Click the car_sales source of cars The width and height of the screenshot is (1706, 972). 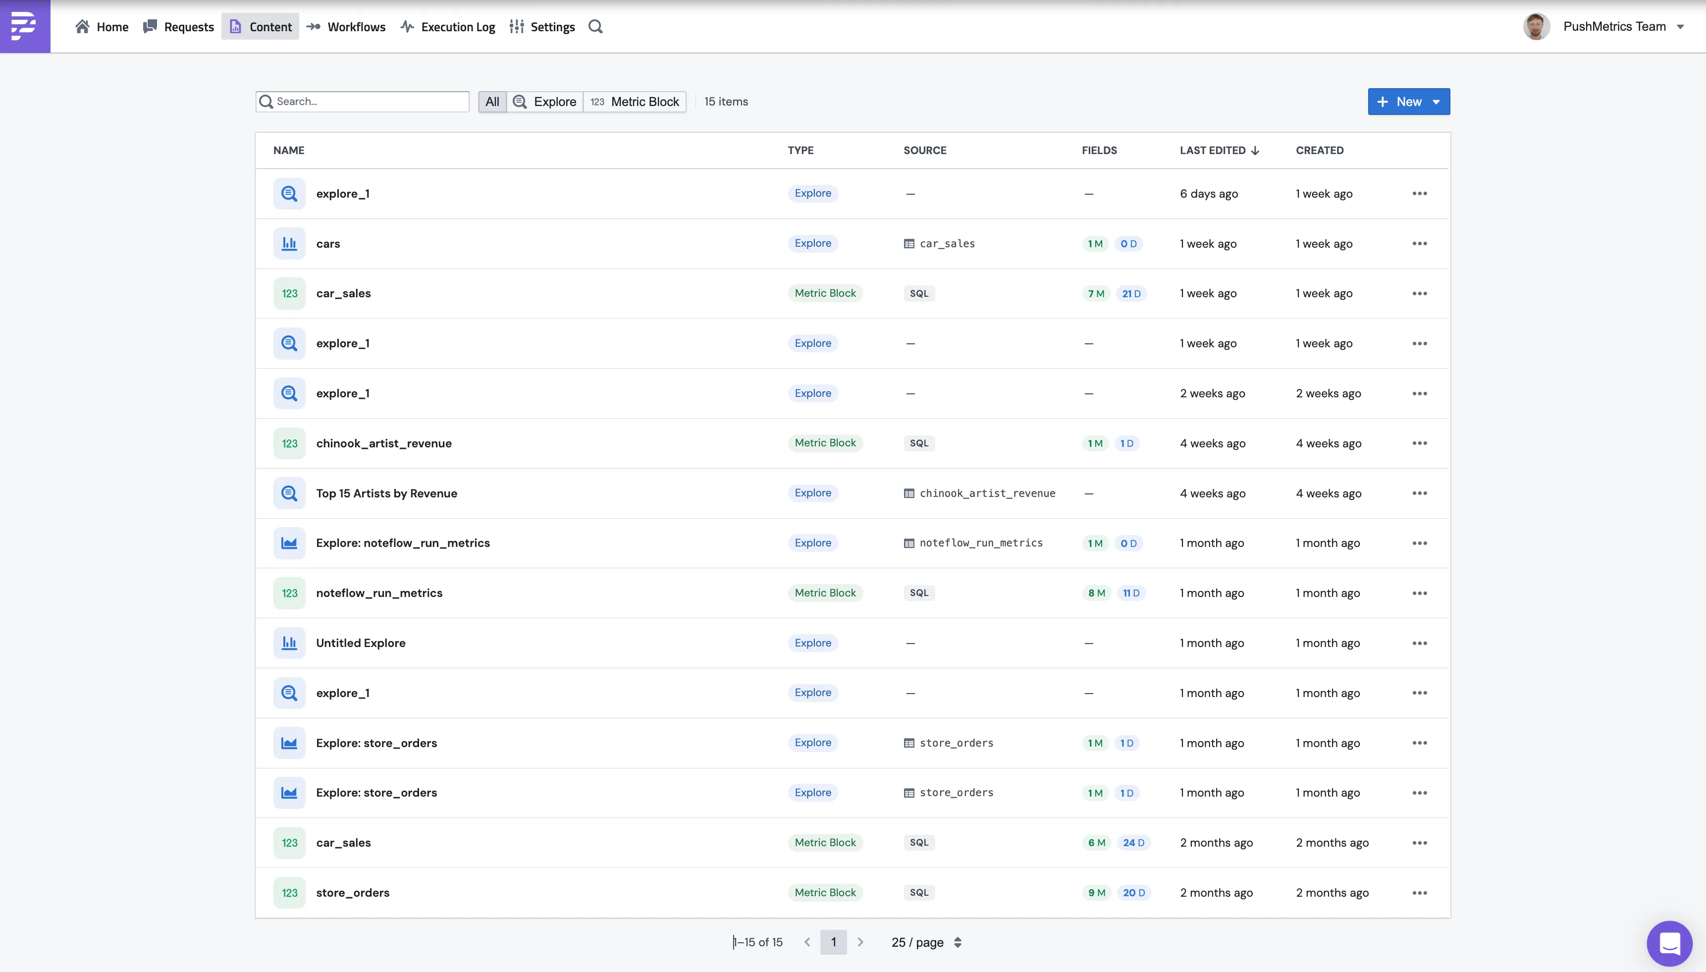tap(940, 244)
